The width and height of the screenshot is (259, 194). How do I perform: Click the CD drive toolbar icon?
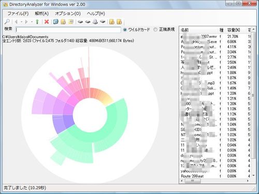95,22
